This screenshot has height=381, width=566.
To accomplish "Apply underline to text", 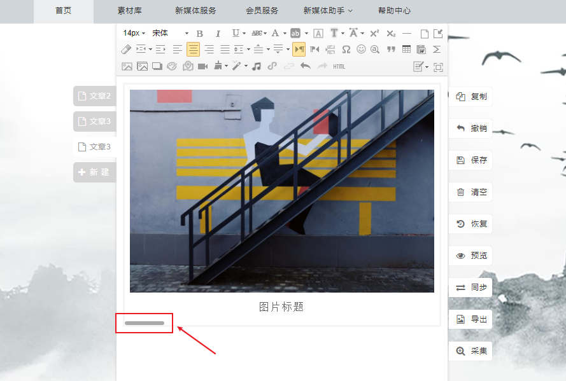I will (236, 33).
